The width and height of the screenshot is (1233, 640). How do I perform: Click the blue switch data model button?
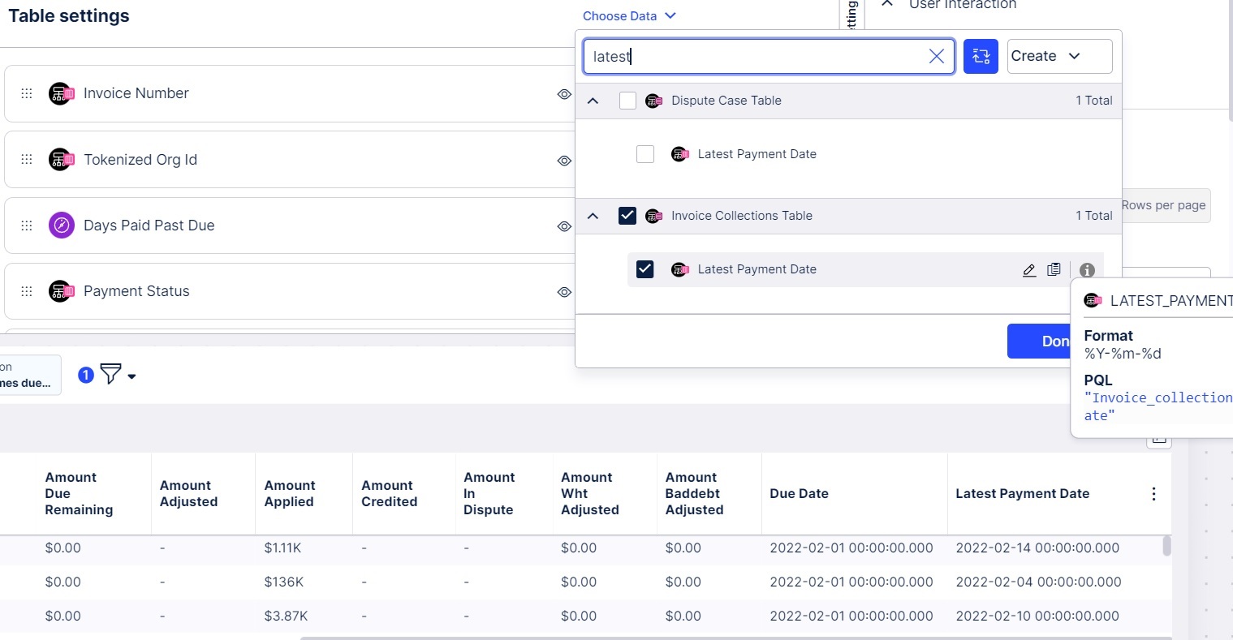(x=981, y=56)
